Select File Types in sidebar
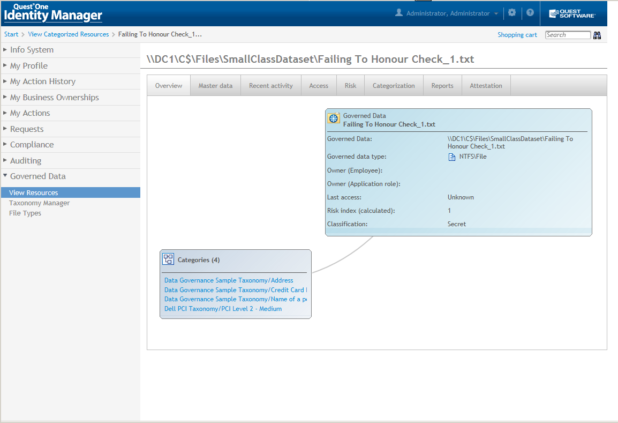Image resolution: width=618 pixels, height=423 pixels. pyautogui.click(x=25, y=213)
